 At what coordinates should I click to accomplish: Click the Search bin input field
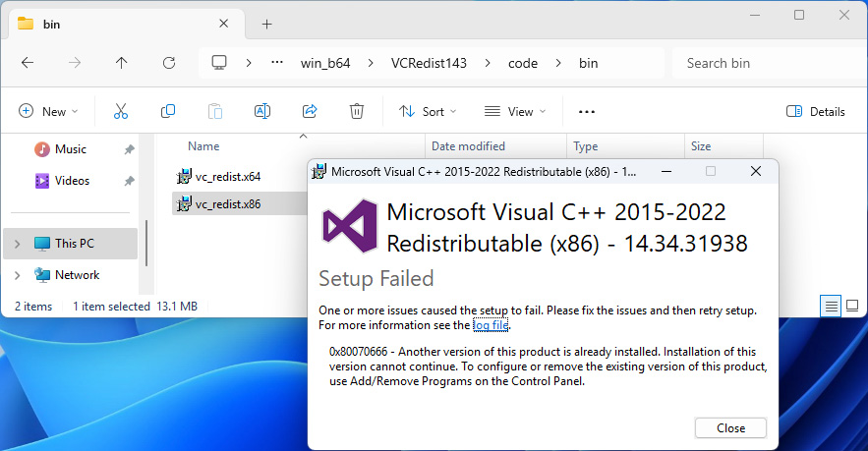[762, 63]
